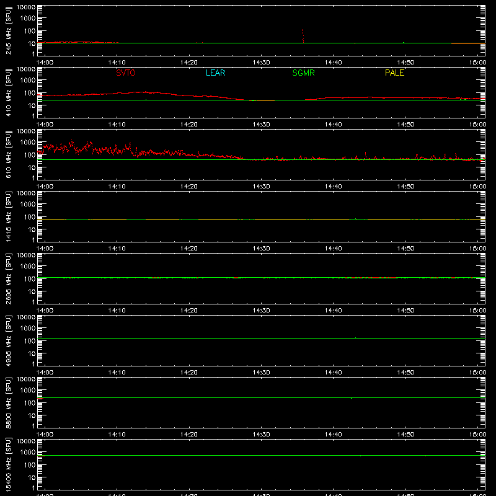Click the 1000 y-axis value on 610 MHz plot

28,143
